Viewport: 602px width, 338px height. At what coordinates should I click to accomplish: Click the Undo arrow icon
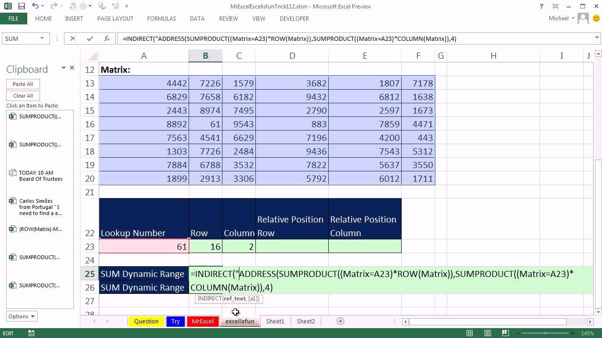(35, 6)
